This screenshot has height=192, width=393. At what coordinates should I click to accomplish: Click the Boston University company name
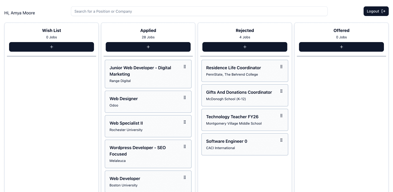tap(124, 185)
